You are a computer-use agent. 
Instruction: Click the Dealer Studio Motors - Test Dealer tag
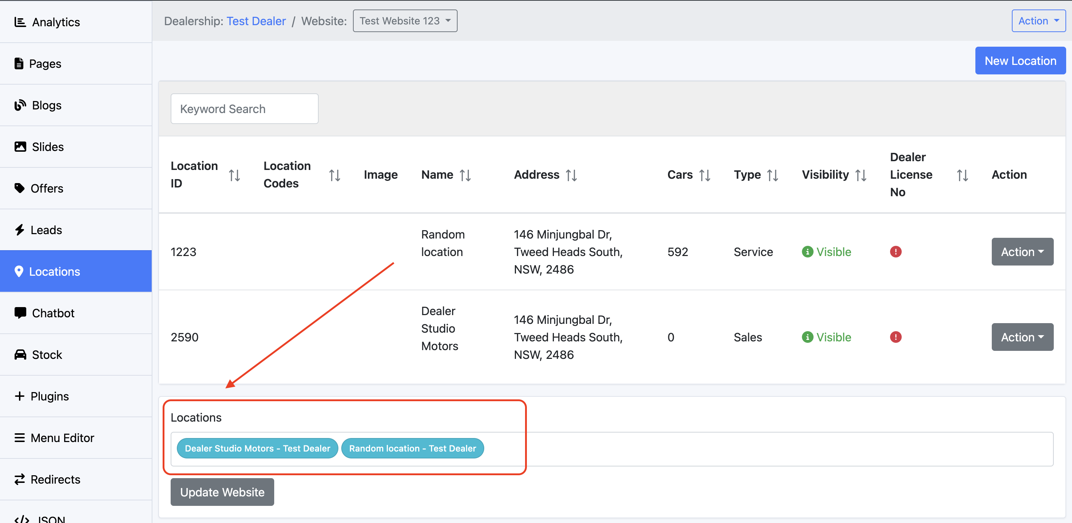tap(257, 448)
